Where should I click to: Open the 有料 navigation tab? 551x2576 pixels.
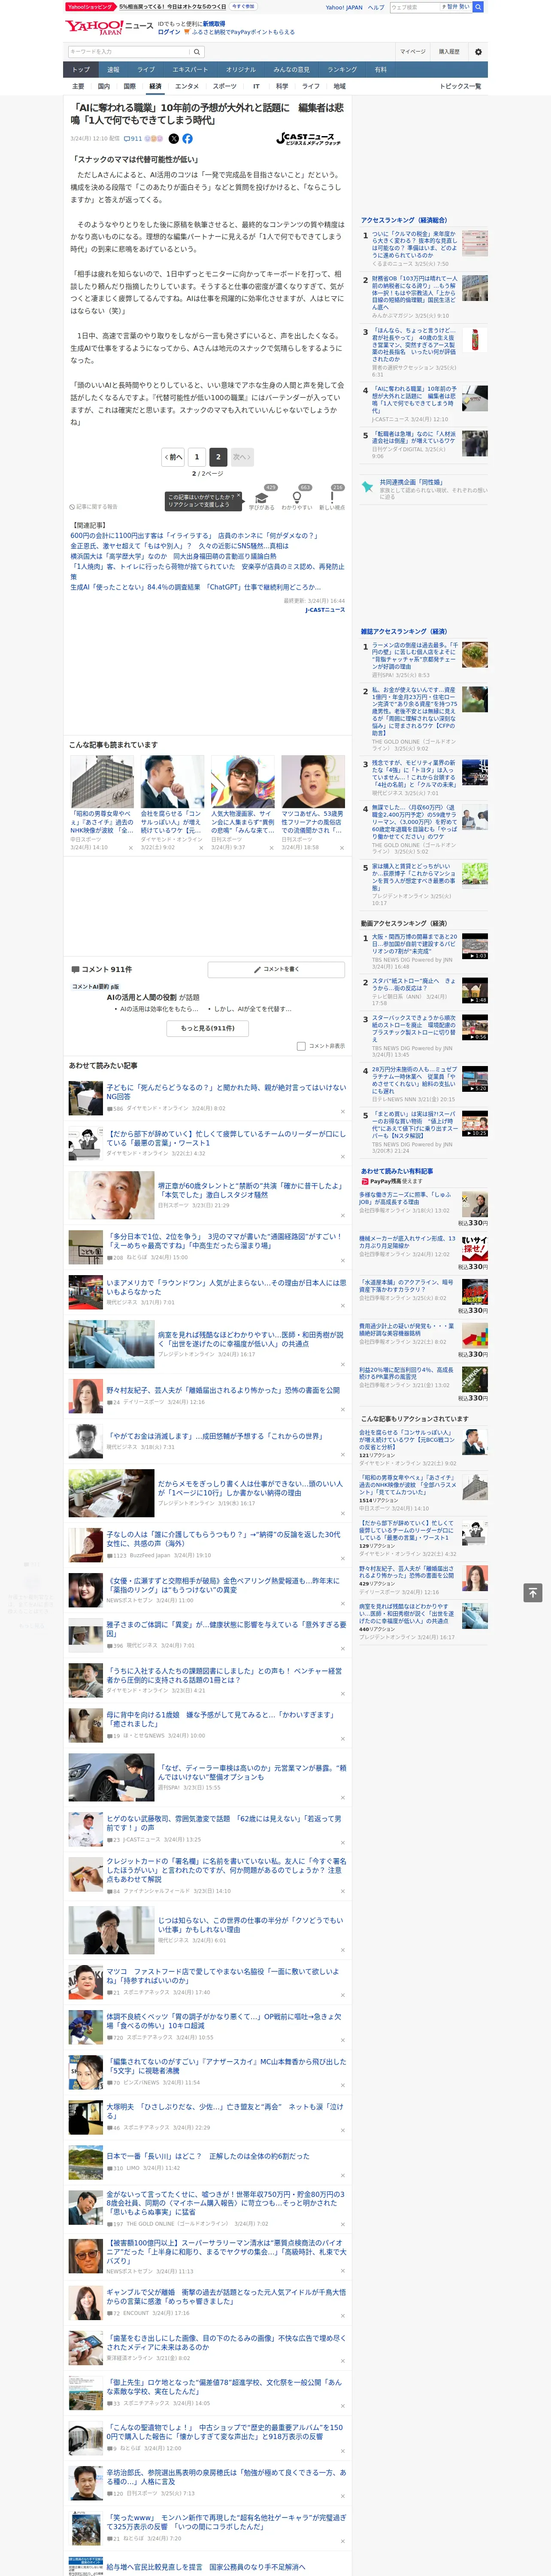coord(380,70)
